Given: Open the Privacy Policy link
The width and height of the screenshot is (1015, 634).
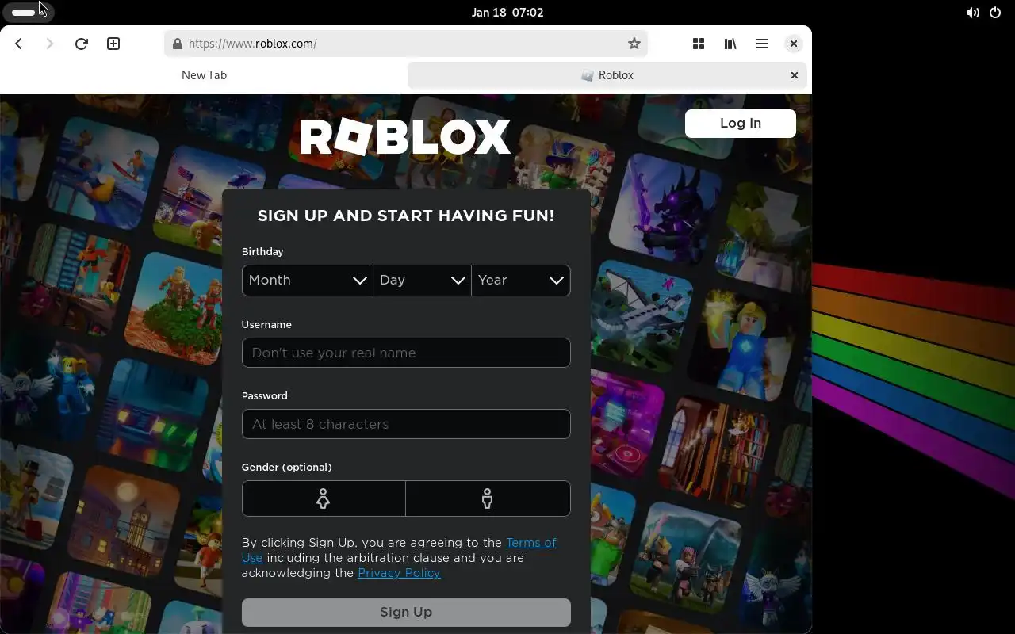Looking at the screenshot, I should [x=399, y=573].
